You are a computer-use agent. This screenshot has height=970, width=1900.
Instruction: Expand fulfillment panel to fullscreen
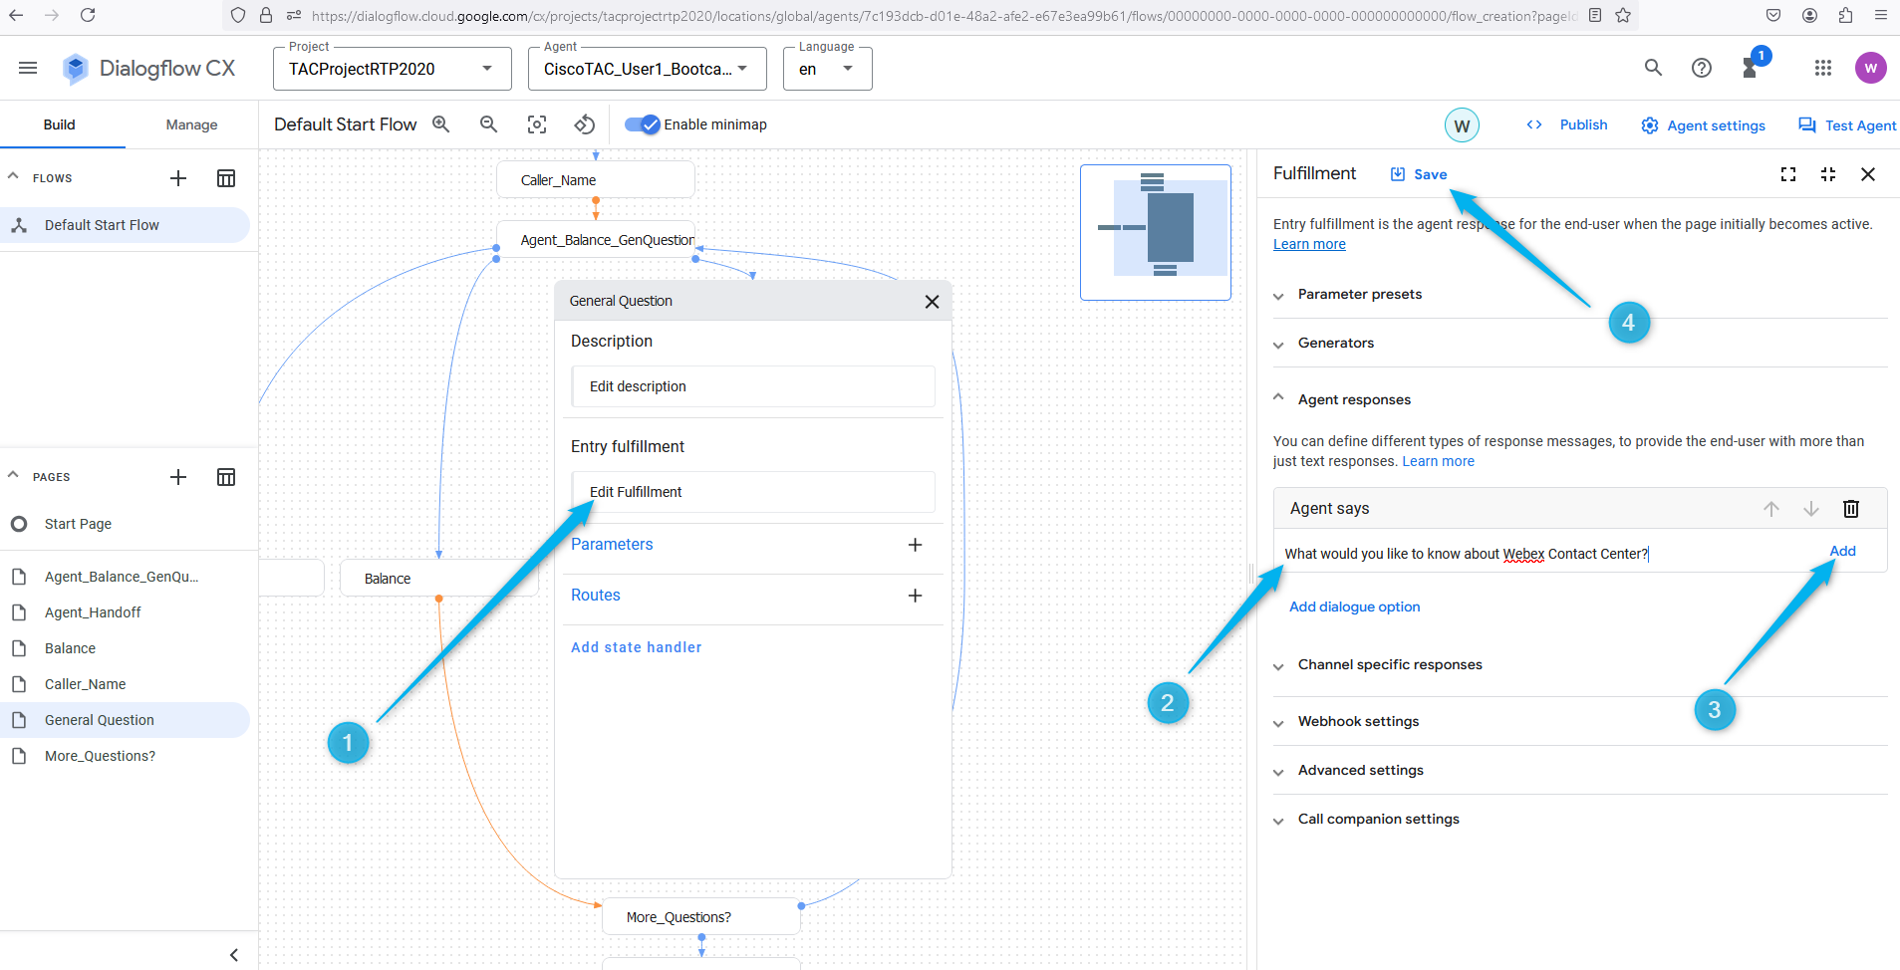click(x=1788, y=174)
